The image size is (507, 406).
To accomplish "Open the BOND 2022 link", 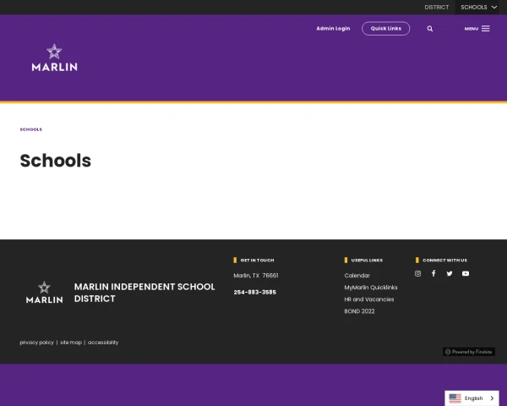I will click(x=359, y=311).
